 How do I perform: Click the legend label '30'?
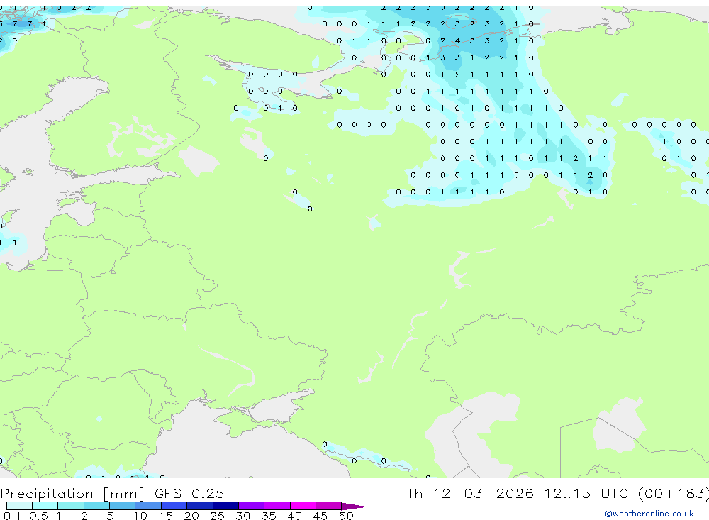click(x=242, y=516)
